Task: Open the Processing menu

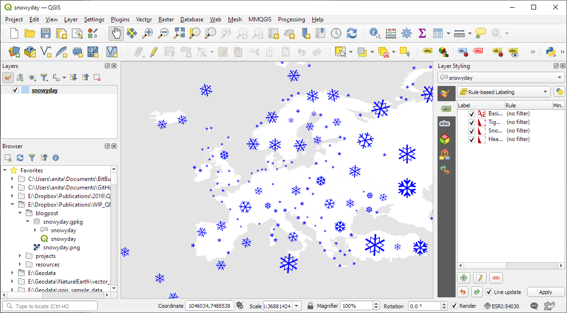Action: (x=291, y=19)
